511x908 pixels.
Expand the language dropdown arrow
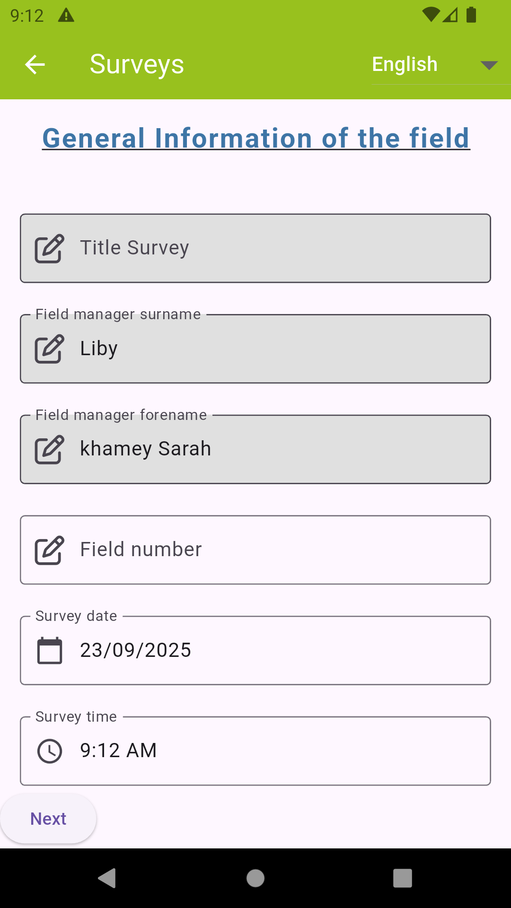489,65
